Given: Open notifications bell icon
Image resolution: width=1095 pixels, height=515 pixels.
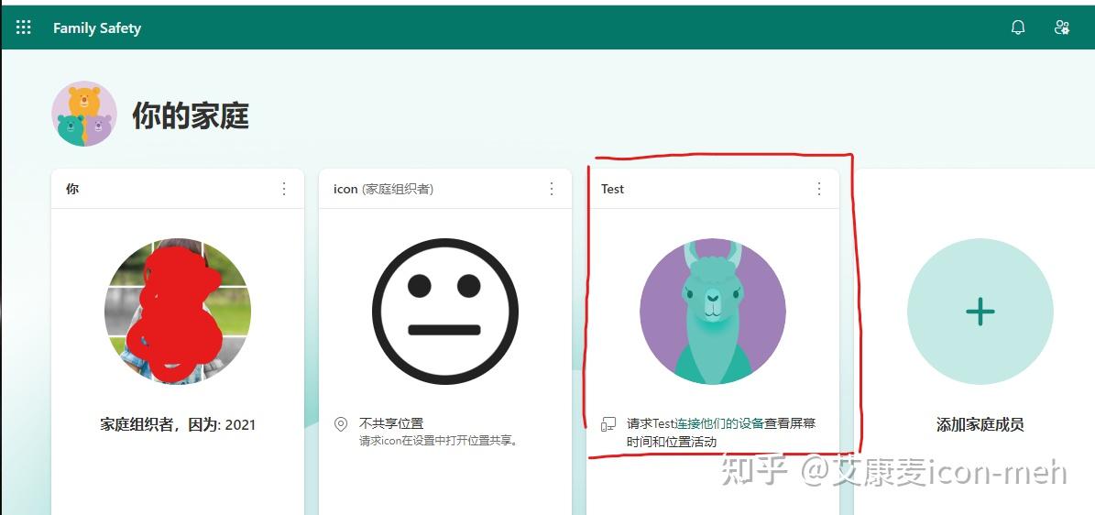Looking at the screenshot, I should click(x=1018, y=27).
